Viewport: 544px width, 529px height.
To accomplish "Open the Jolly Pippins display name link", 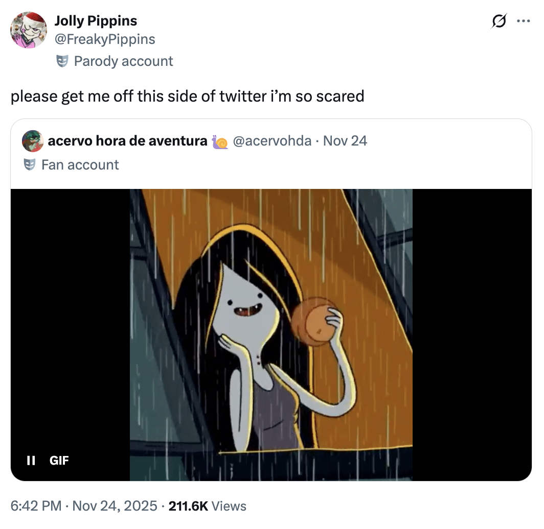I will [96, 21].
